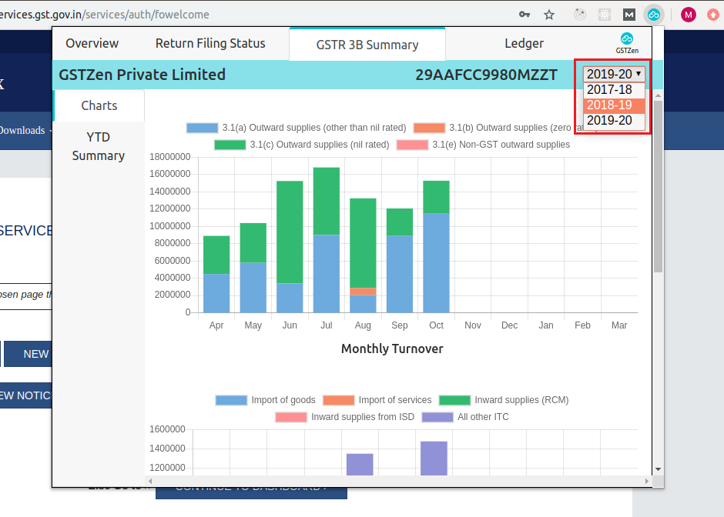Open the React atom extension icon
Screen dimensions: 724x517
[x=605, y=15]
